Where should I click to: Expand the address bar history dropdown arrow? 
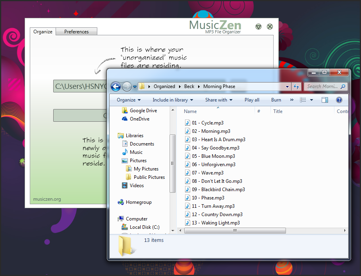[287, 86]
